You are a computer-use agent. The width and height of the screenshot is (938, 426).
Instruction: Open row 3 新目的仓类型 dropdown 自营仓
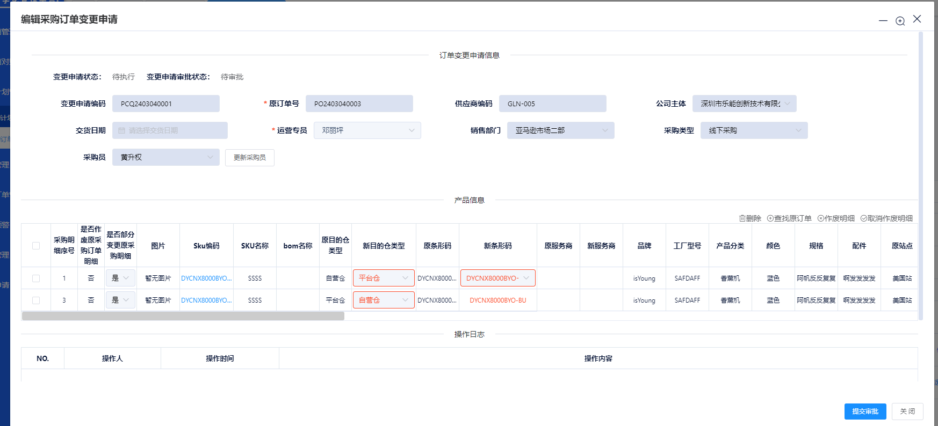(384, 300)
